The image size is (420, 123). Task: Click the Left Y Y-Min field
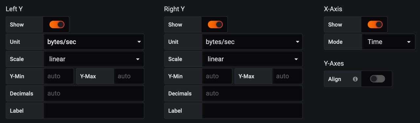(58, 76)
